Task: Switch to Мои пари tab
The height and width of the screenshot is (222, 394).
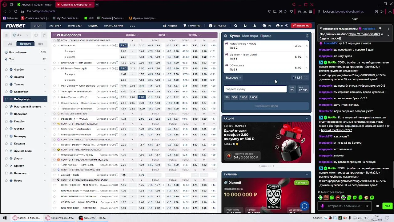Action: point(250,36)
